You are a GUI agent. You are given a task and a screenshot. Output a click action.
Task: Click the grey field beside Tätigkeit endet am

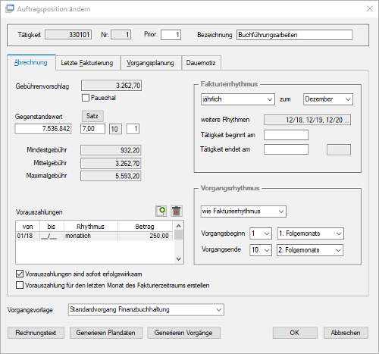coord(339,149)
